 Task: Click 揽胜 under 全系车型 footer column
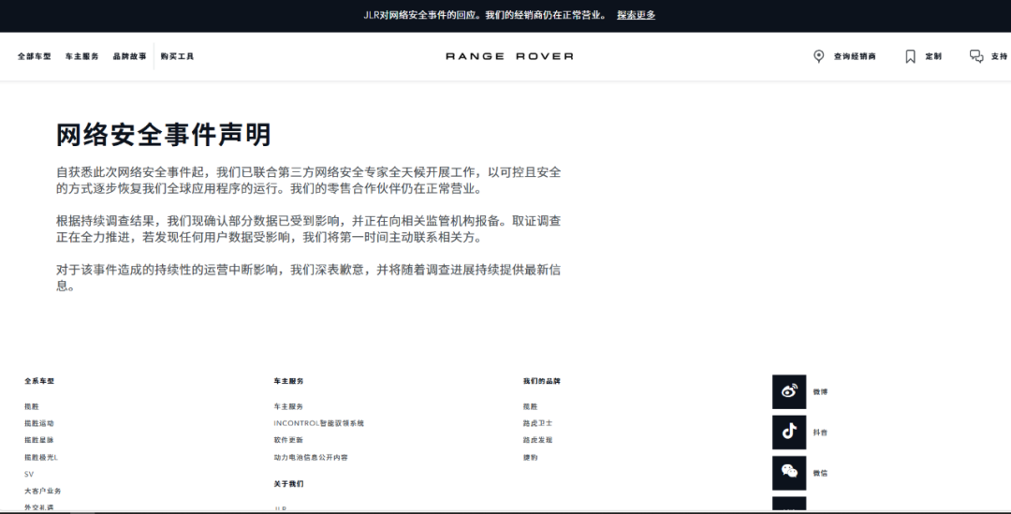(x=32, y=406)
